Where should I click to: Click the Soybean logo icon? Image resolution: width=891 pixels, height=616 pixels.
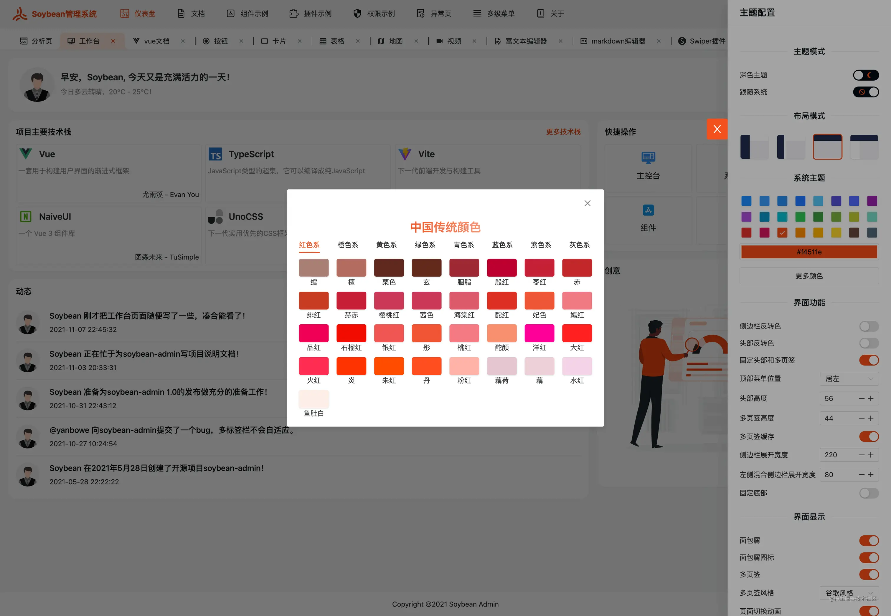pos(19,14)
